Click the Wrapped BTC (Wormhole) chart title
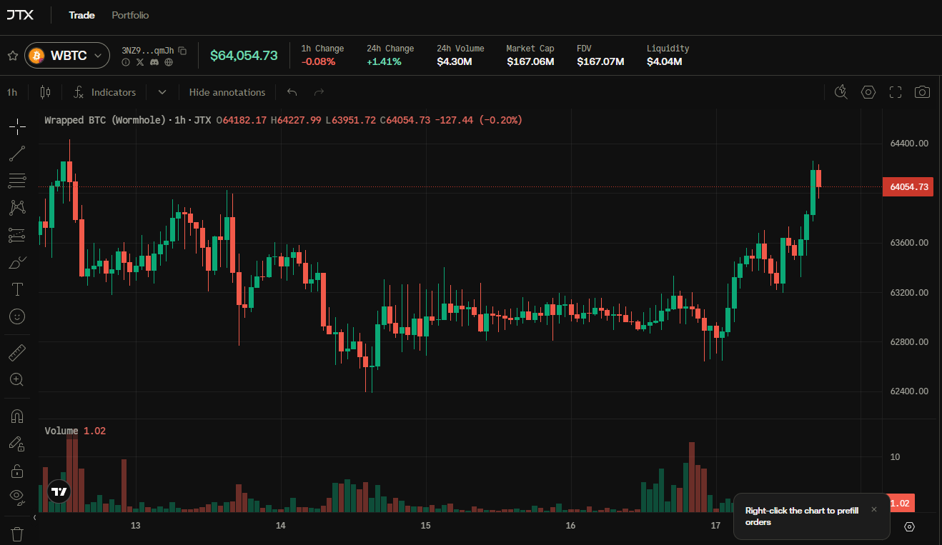Image resolution: width=942 pixels, height=545 pixels. (x=105, y=120)
